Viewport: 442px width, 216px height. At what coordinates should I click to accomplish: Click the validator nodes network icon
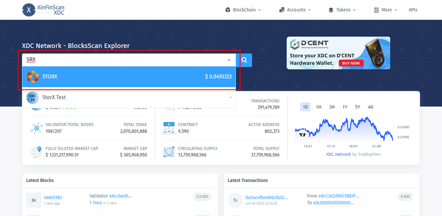[x=36, y=128]
